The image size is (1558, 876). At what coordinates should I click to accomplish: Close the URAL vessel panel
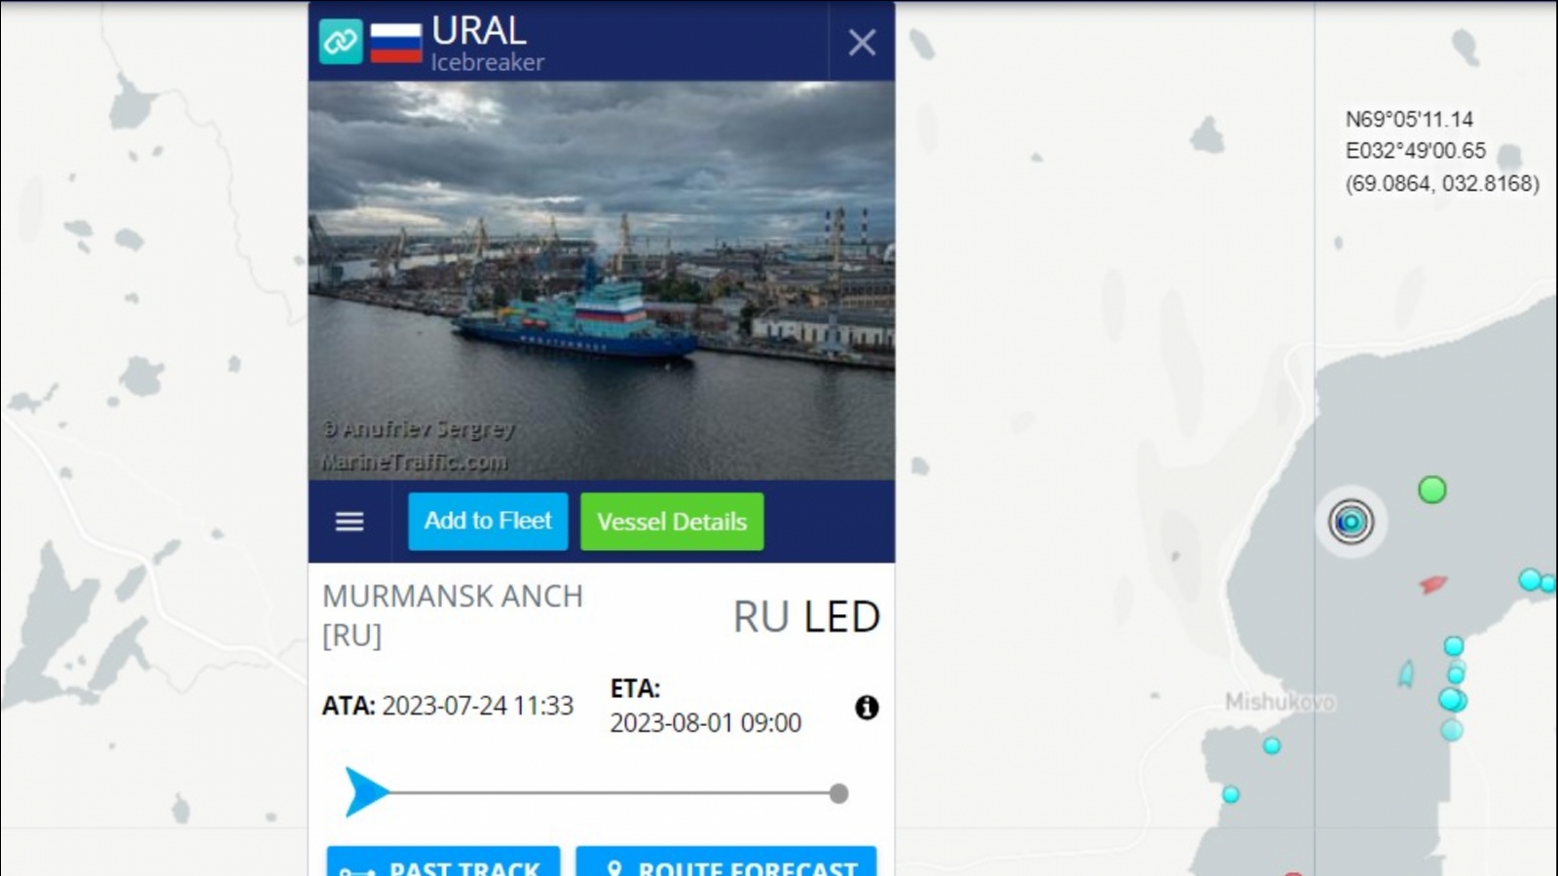862,42
